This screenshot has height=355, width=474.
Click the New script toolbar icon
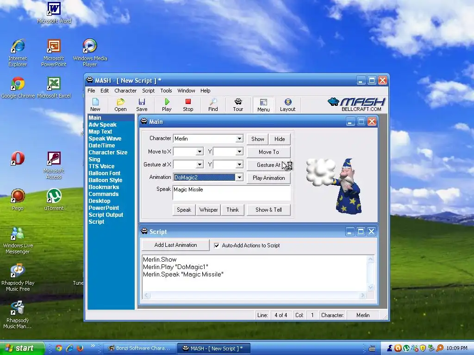tap(95, 105)
